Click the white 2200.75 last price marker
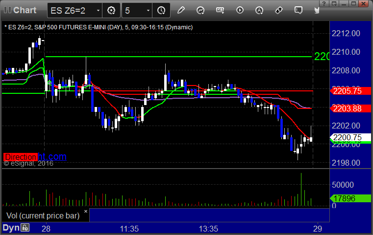The image size is (373, 235). 350,137
